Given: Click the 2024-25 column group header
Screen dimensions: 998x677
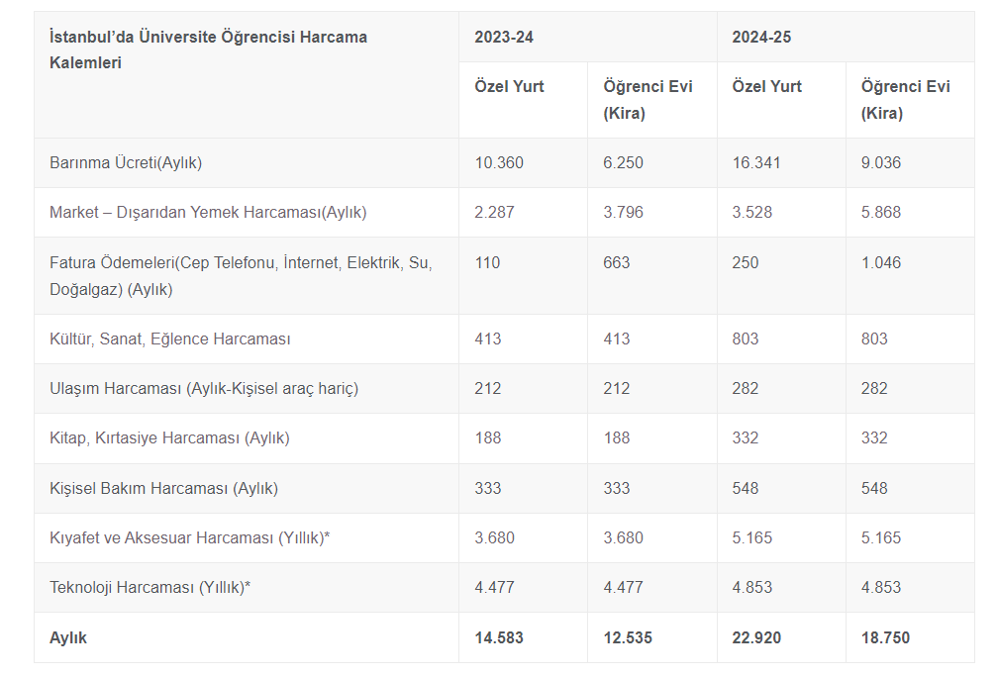Looking at the screenshot, I should pyautogui.click(x=761, y=38).
